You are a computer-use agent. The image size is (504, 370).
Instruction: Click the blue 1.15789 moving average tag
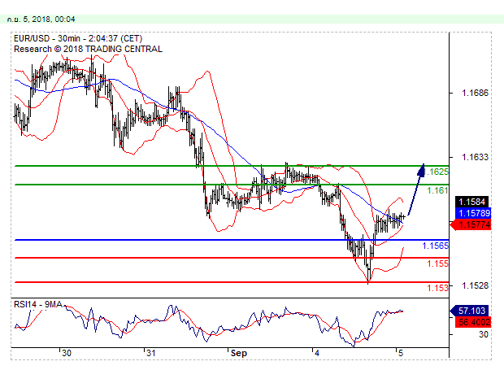click(x=473, y=213)
